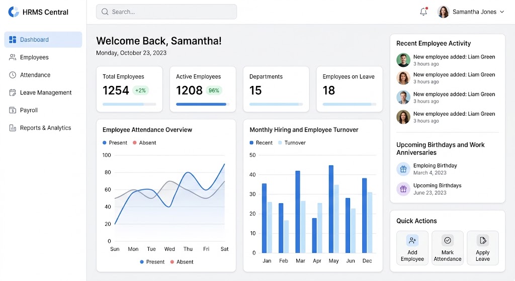Click HRMS Central title text
The width and height of the screenshot is (515, 281).
tap(45, 12)
